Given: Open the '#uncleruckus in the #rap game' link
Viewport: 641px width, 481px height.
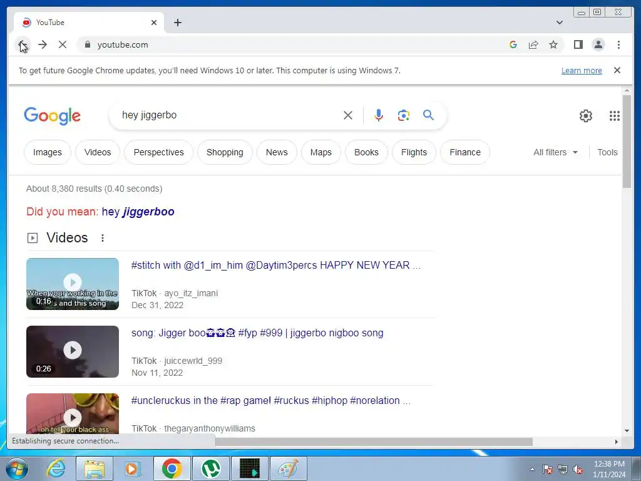Looking at the screenshot, I should pyautogui.click(x=270, y=400).
